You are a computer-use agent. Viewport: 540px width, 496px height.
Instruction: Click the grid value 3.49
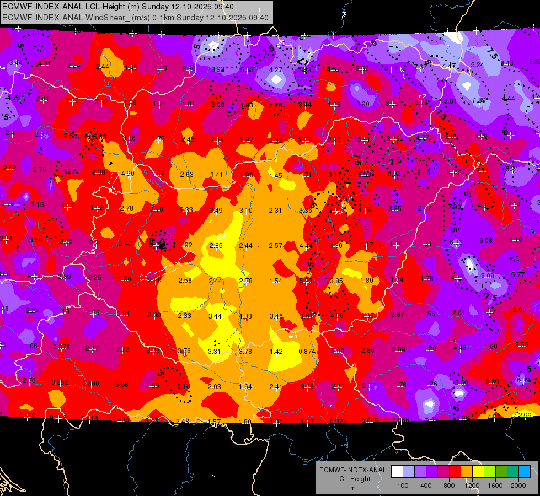point(216,210)
